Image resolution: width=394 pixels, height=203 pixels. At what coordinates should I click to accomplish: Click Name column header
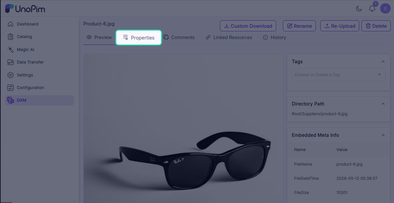click(x=300, y=150)
